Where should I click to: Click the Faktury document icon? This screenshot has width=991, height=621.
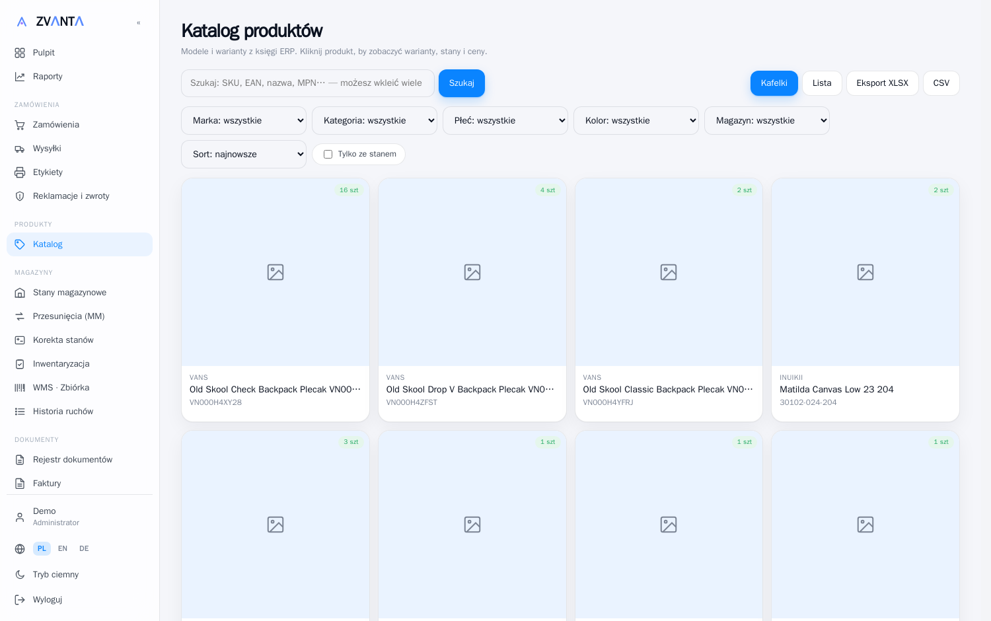tap(20, 484)
